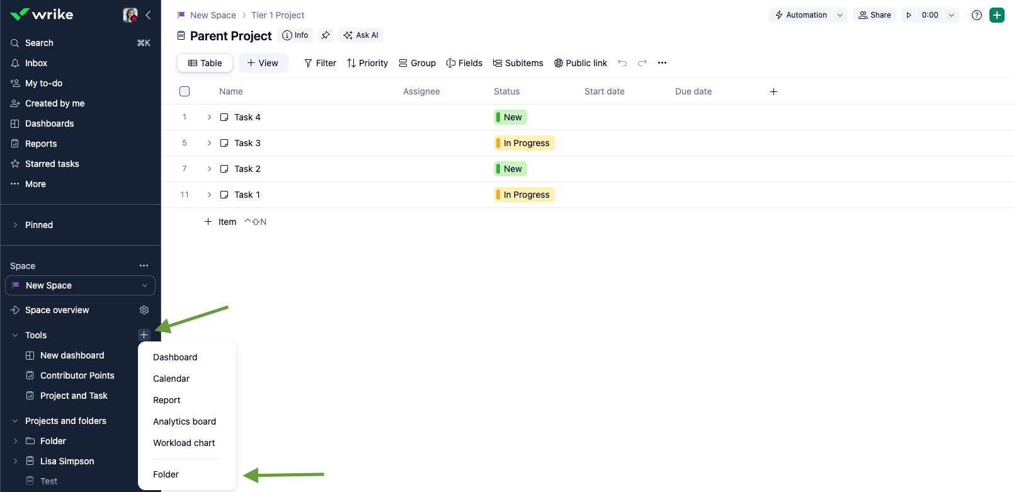Screen dimensions: 1014x492
Task: Open Space overview settings gear
Action: (x=144, y=310)
